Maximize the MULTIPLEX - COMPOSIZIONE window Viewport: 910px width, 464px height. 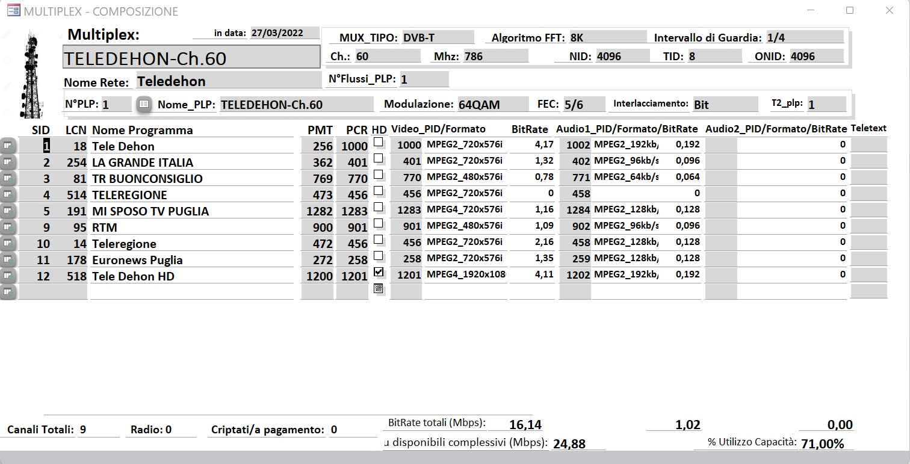click(x=850, y=10)
